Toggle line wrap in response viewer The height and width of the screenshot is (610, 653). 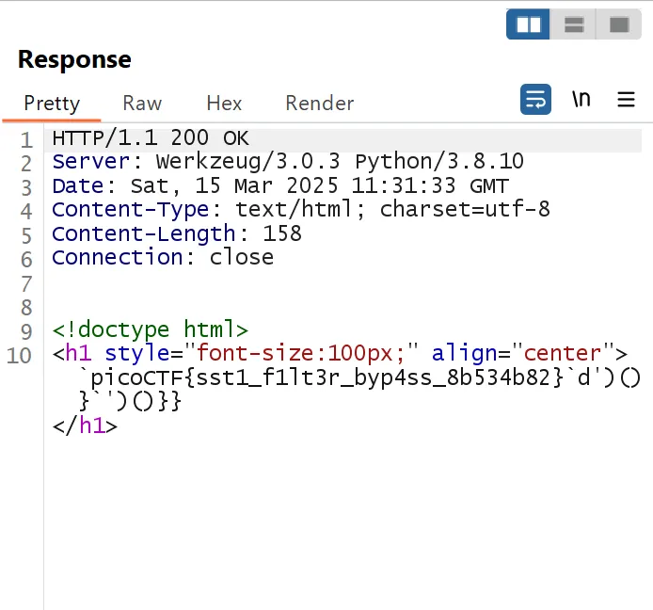point(535,99)
